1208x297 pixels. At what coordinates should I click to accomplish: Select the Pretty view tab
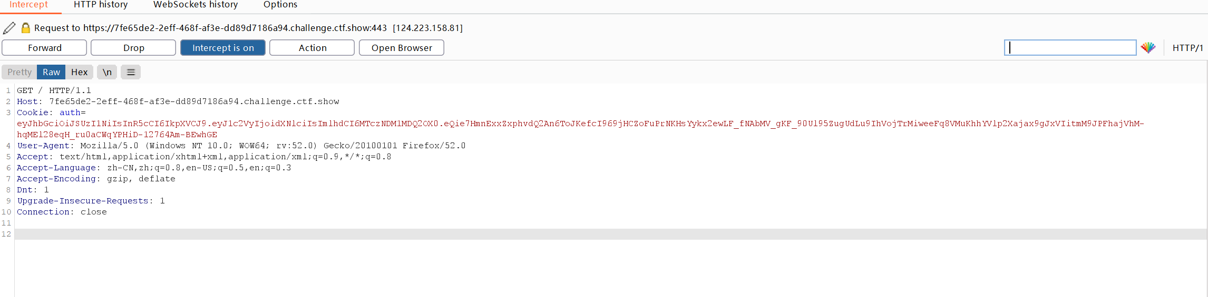[x=20, y=72]
